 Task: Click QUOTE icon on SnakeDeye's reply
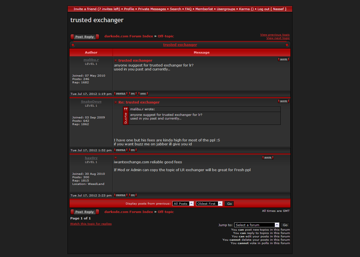[283, 101]
